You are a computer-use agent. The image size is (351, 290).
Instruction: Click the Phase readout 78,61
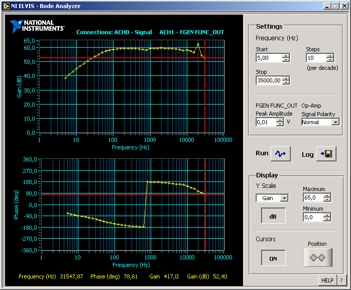[131, 276]
